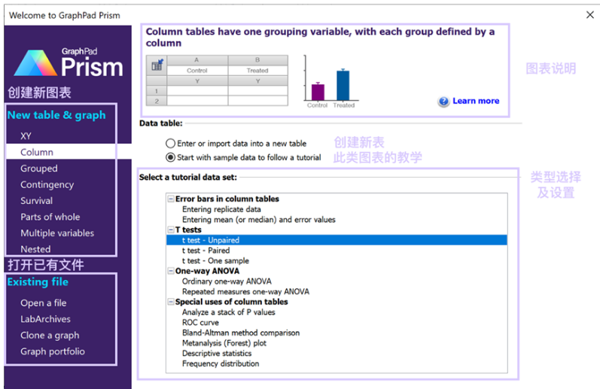600x389 pixels.
Task: Choose Survival table type
Action: pos(37,201)
